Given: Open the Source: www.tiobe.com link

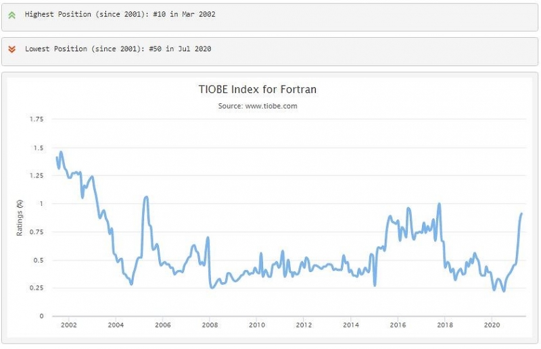Looking at the screenshot, I should coord(258,106).
